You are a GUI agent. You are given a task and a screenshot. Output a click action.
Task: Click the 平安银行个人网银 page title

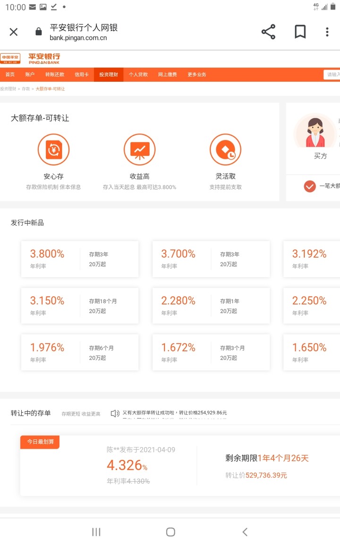84,27
